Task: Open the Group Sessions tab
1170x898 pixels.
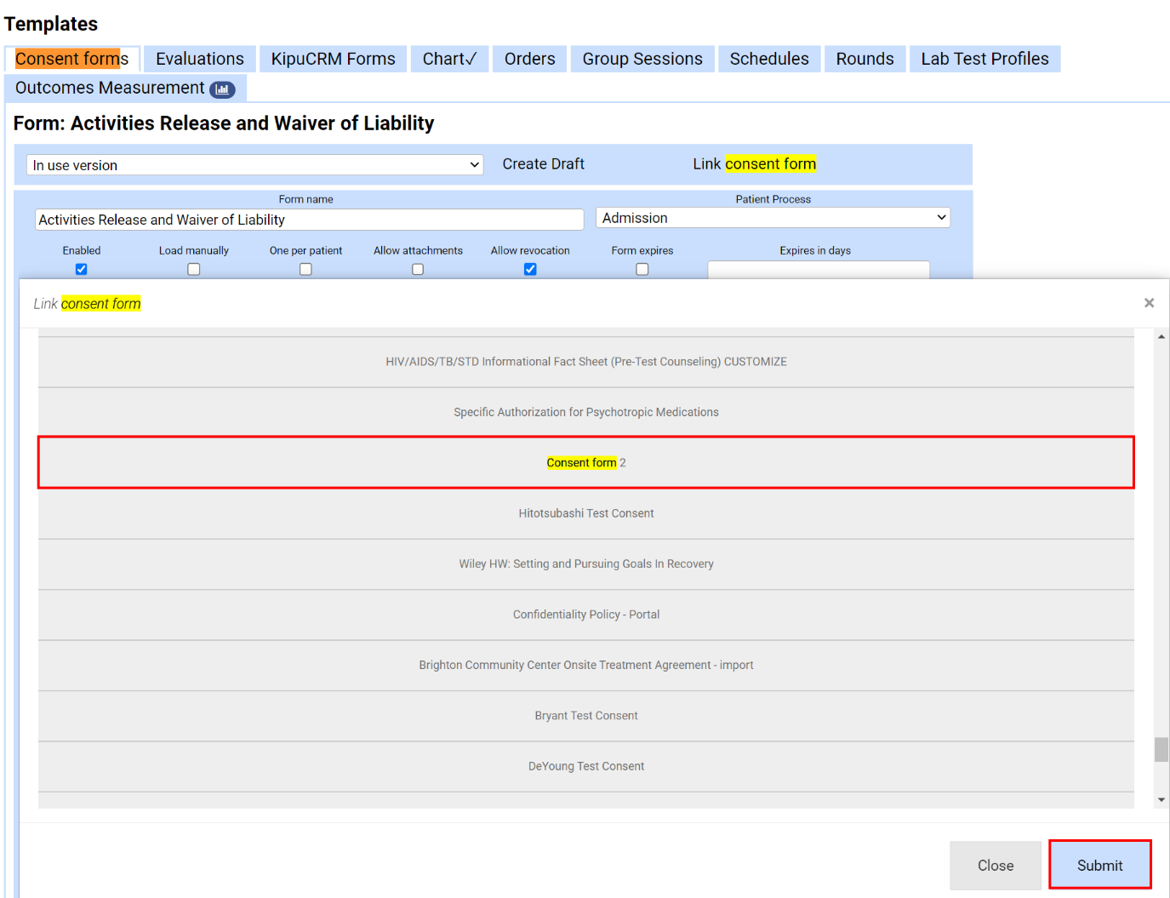Action: point(642,59)
